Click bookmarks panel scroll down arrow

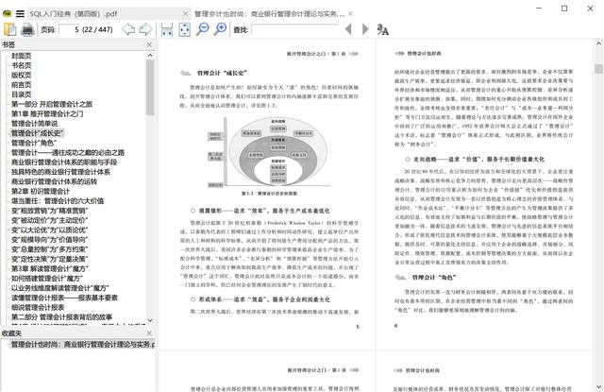coord(150,320)
